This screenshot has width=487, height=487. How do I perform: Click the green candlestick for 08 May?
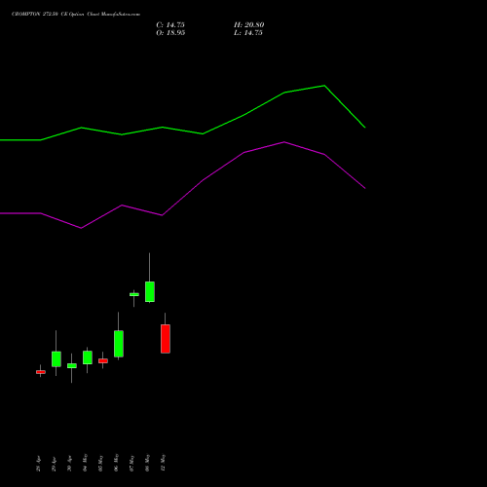pyautogui.click(x=150, y=291)
